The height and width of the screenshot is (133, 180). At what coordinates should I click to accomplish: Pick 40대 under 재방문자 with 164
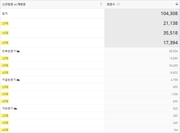point(5,130)
